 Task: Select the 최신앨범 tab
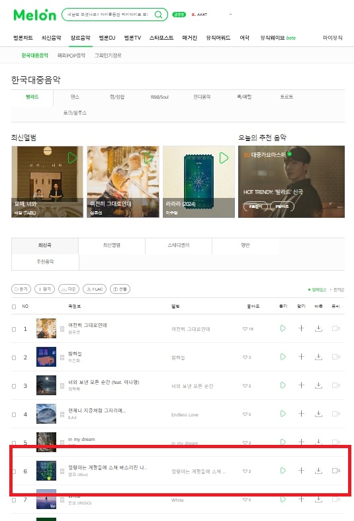pos(112,246)
